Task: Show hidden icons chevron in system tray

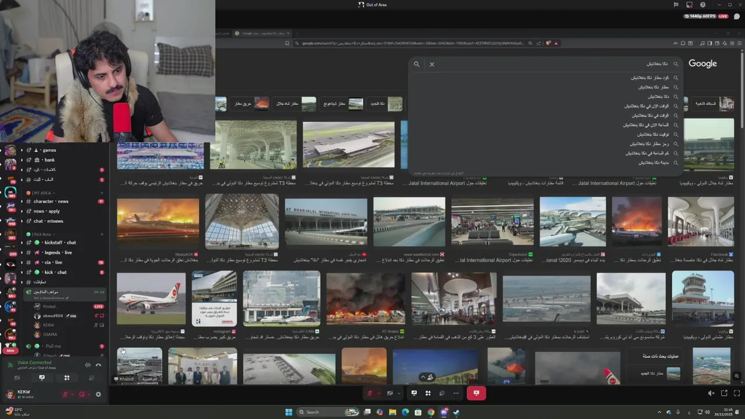Action: 658,412
